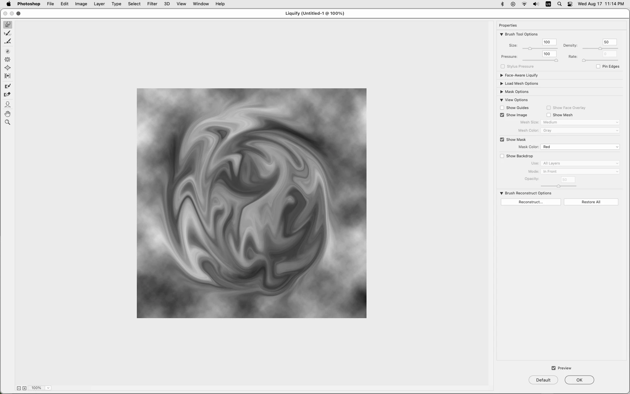630x394 pixels.
Task: Click OK to apply Liquify
Action: pos(579,380)
